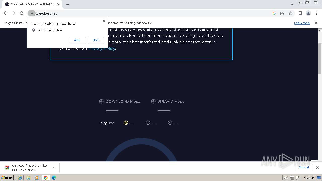Click the 5:03 AM system clock
Viewport: 322px width, 181px height.
click(x=309, y=178)
